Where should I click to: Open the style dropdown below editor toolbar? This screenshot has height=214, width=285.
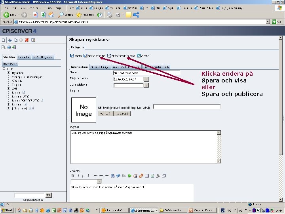tap(99, 182)
